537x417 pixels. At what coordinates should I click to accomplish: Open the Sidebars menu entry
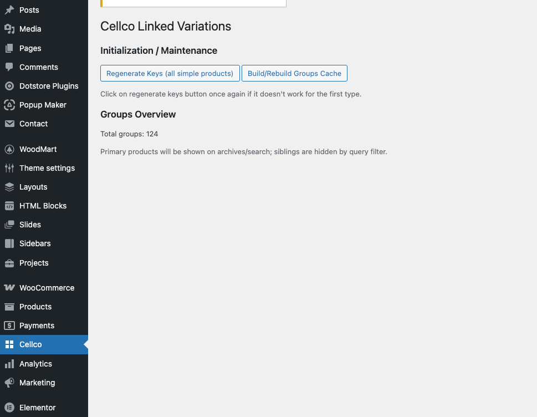[44, 243]
